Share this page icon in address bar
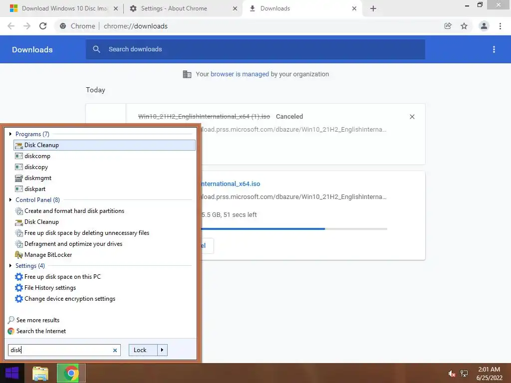Screen dimensions: 511x383 point(448,26)
